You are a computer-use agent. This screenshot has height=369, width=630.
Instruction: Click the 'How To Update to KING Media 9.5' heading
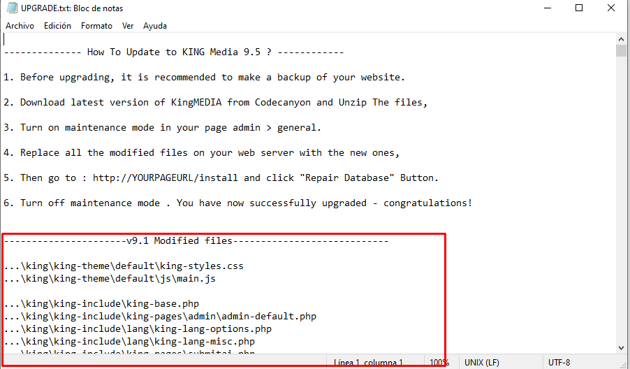tap(174, 52)
